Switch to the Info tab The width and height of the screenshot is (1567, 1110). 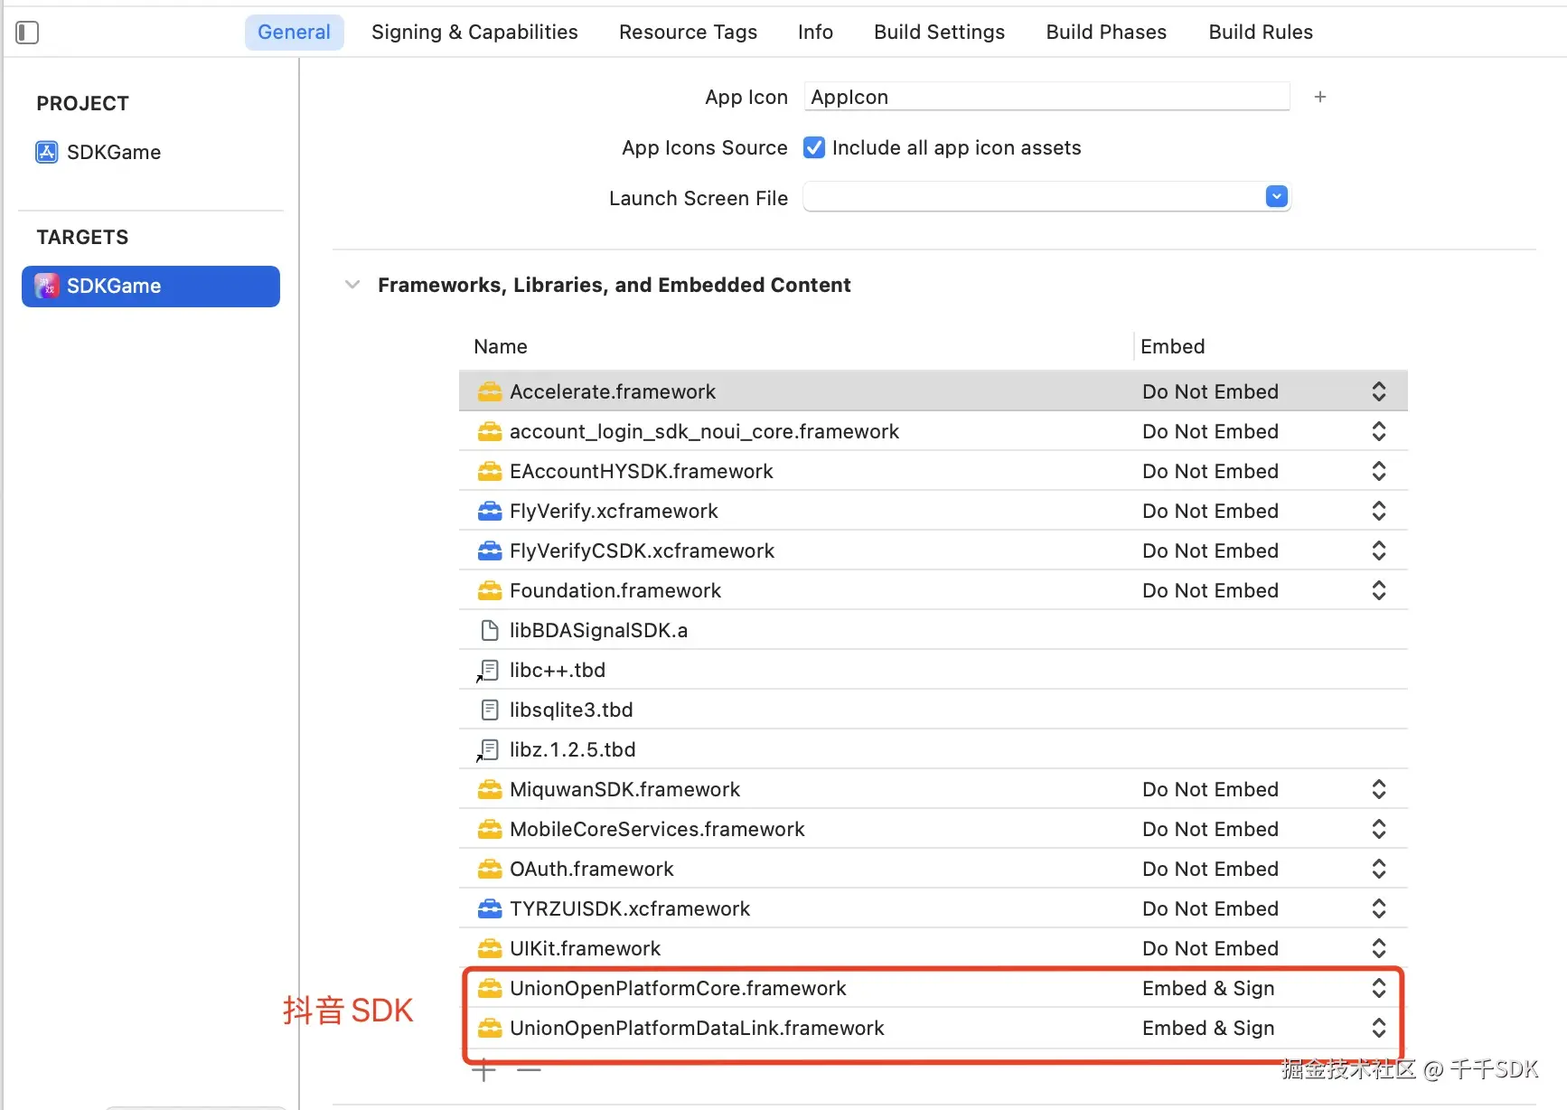tap(815, 33)
